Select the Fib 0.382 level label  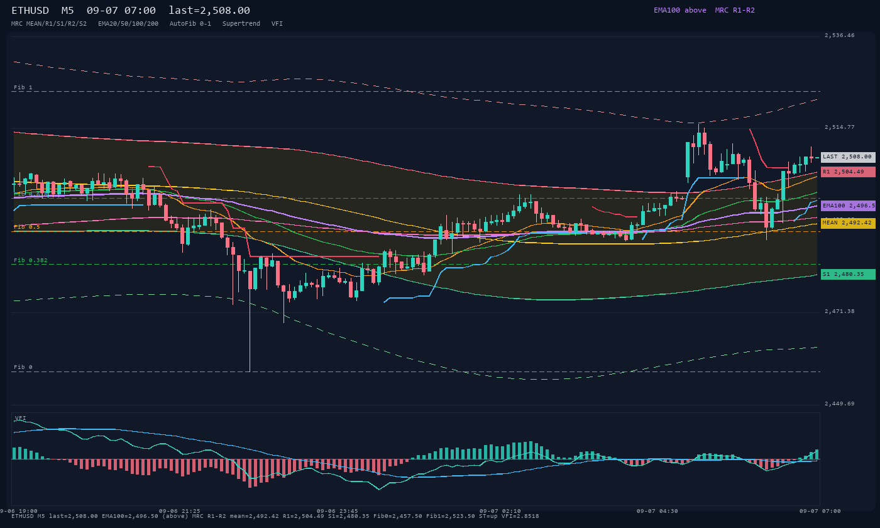click(31, 260)
